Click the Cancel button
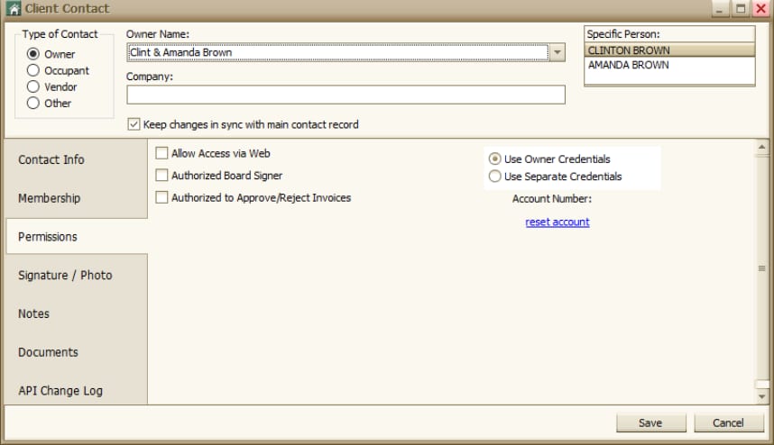The width and height of the screenshot is (774, 445). click(x=728, y=422)
